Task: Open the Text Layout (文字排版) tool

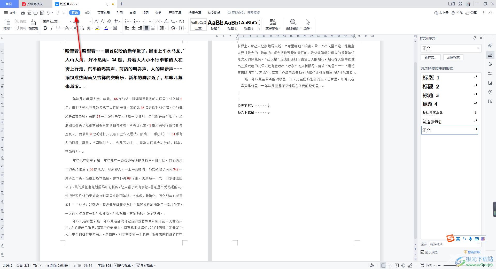Action: 273,24
